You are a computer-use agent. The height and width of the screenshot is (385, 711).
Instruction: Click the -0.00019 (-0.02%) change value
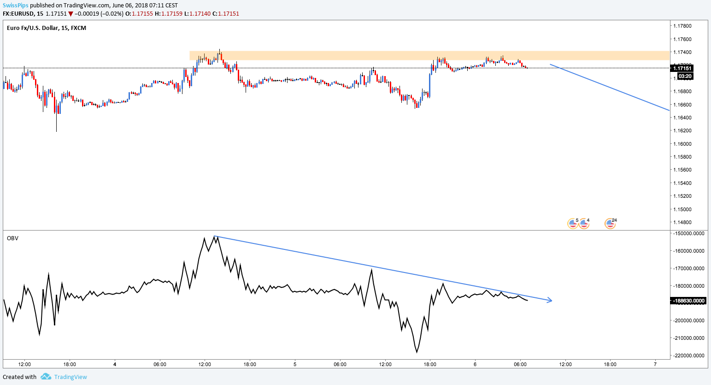tap(99, 14)
